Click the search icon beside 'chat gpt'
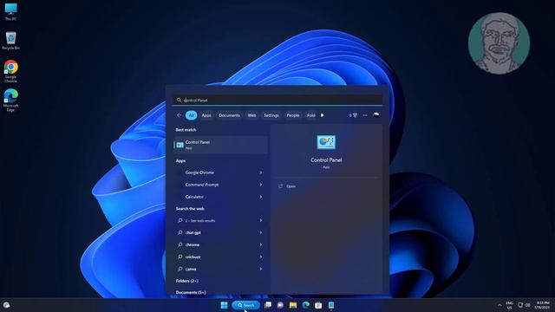 (x=180, y=232)
